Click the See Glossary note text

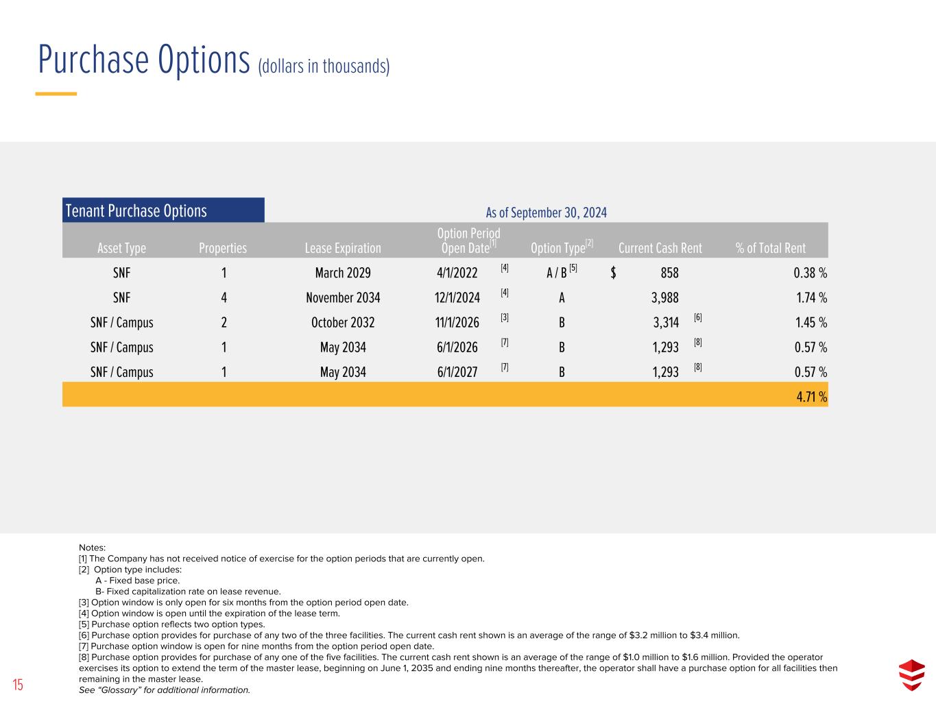[x=165, y=689]
